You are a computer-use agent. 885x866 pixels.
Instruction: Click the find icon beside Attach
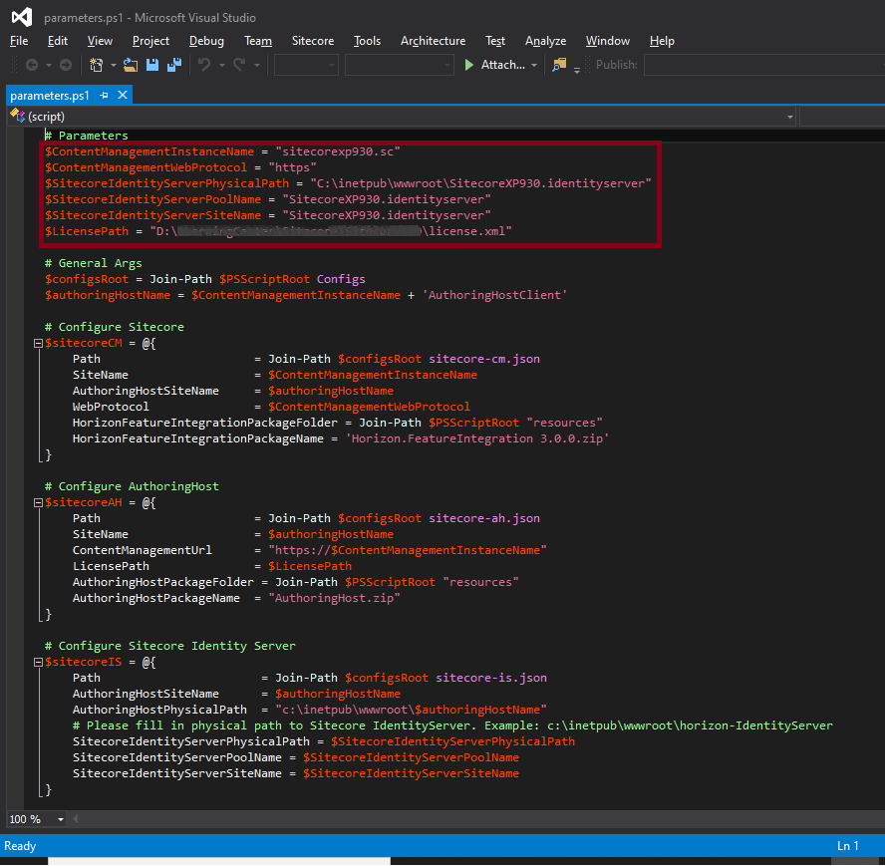coord(558,64)
